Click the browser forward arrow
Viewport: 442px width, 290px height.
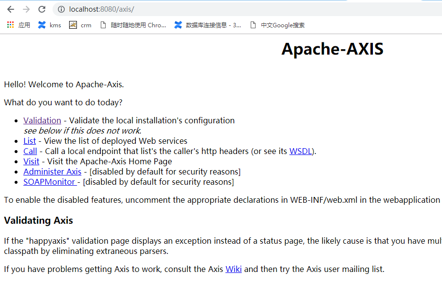pyautogui.click(x=26, y=9)
